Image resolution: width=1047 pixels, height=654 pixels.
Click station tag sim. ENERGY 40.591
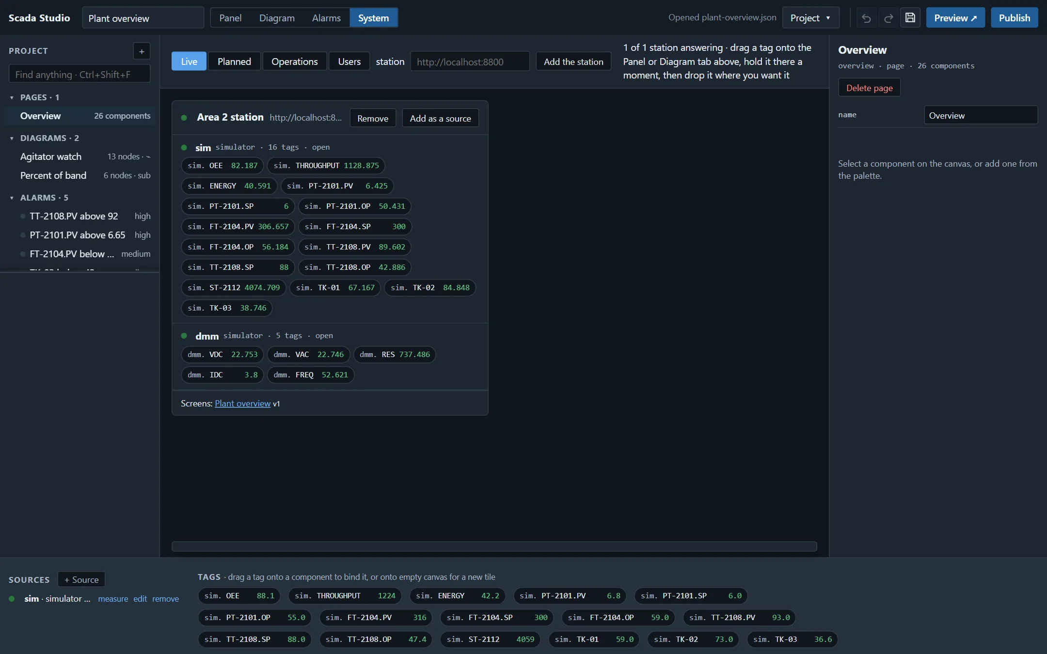tap(229, 186)
